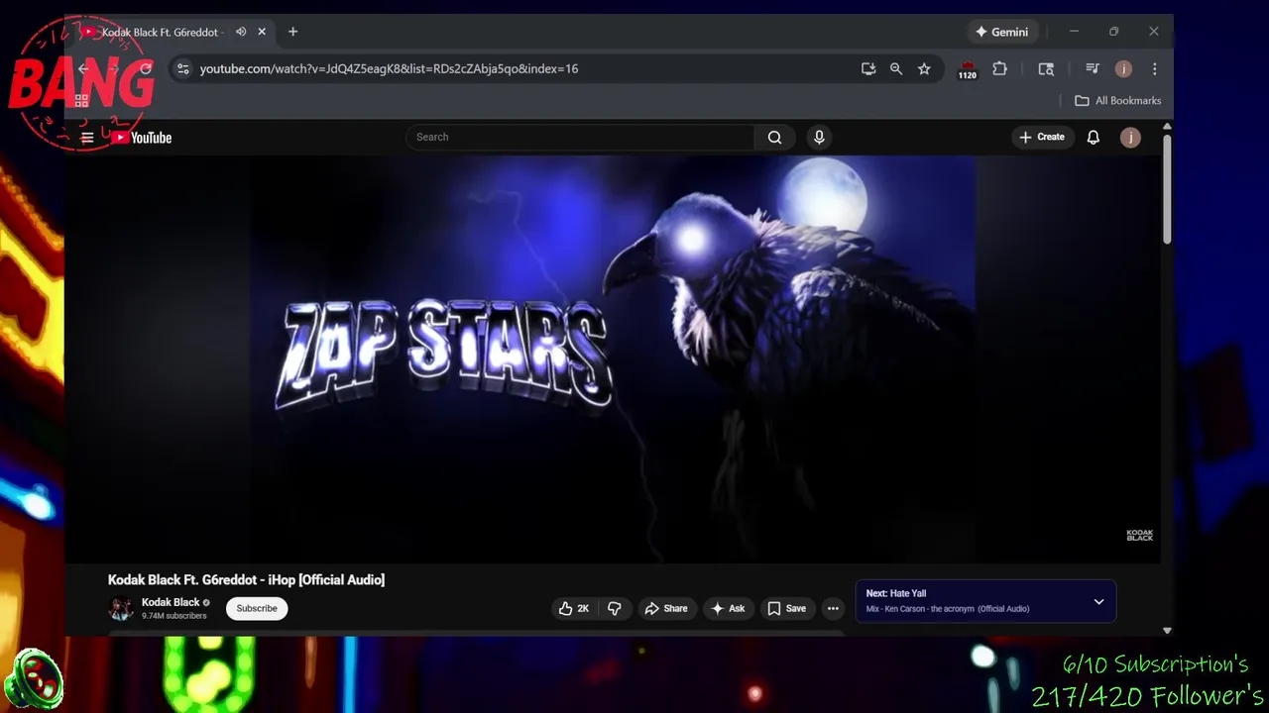The image size is (1269, 713).
Task: Start voice search with microphone icon
Action: 819,138
